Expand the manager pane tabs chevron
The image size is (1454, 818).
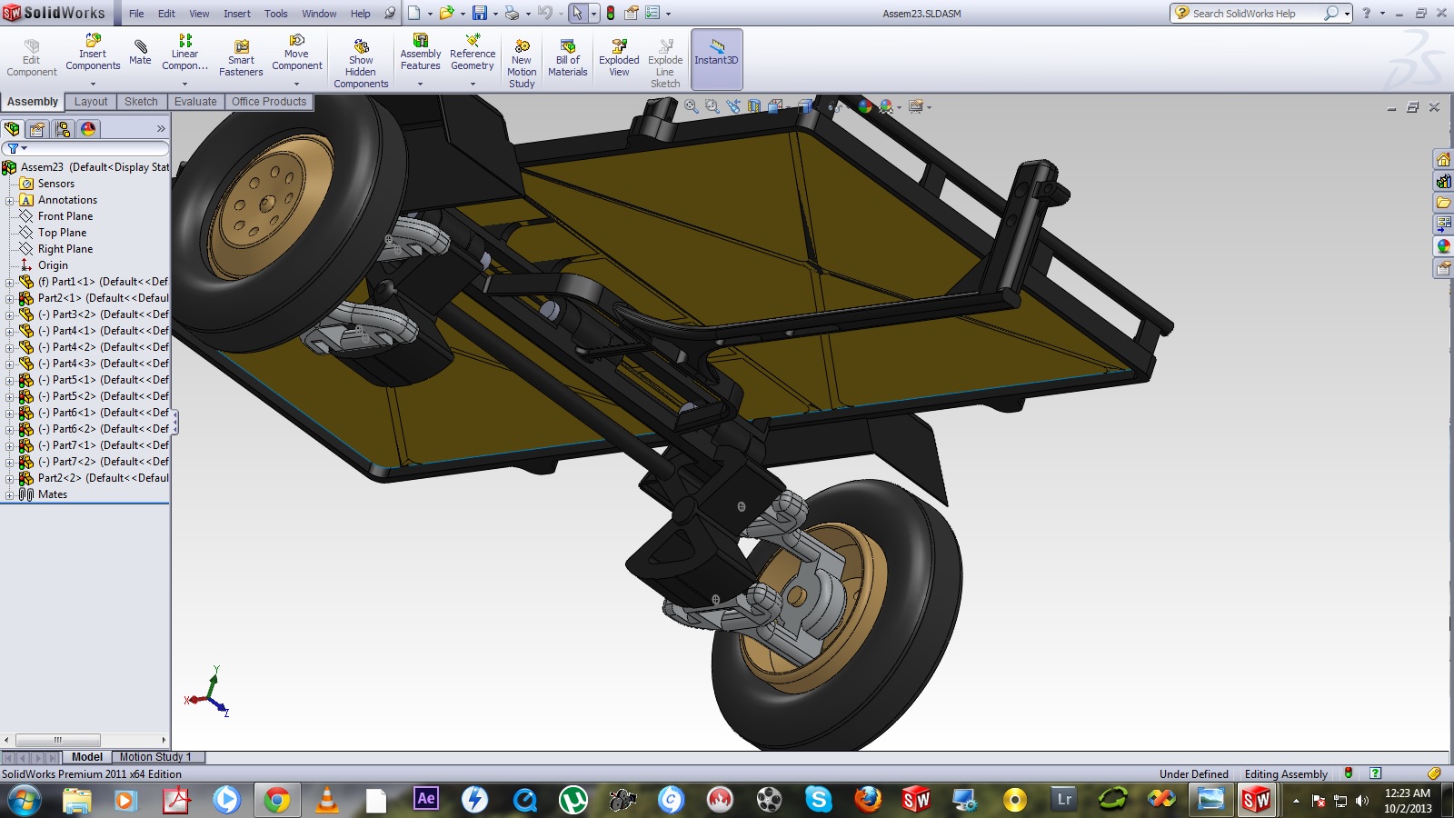tap(161, 129)
